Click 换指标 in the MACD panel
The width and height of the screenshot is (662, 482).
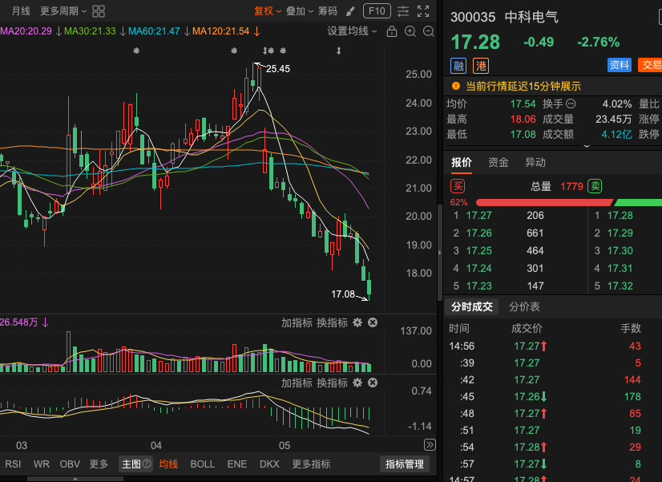pyautogui.click(x=333, y=383)
